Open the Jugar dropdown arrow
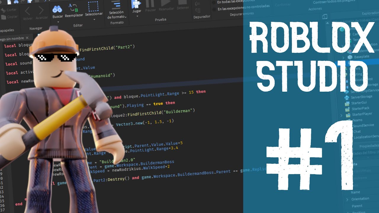 [137, 16]
